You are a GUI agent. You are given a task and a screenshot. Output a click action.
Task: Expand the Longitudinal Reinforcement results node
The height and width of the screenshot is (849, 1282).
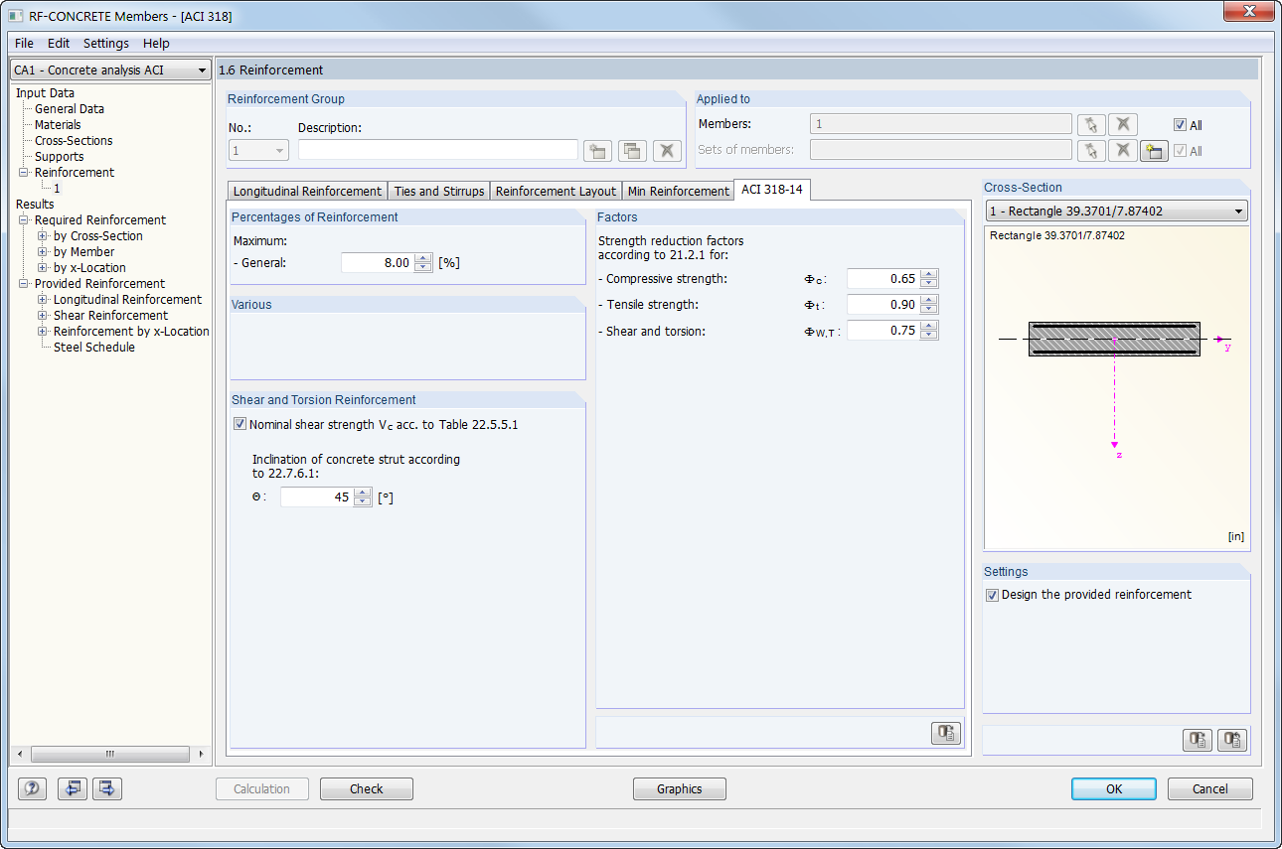coord(43,300)
